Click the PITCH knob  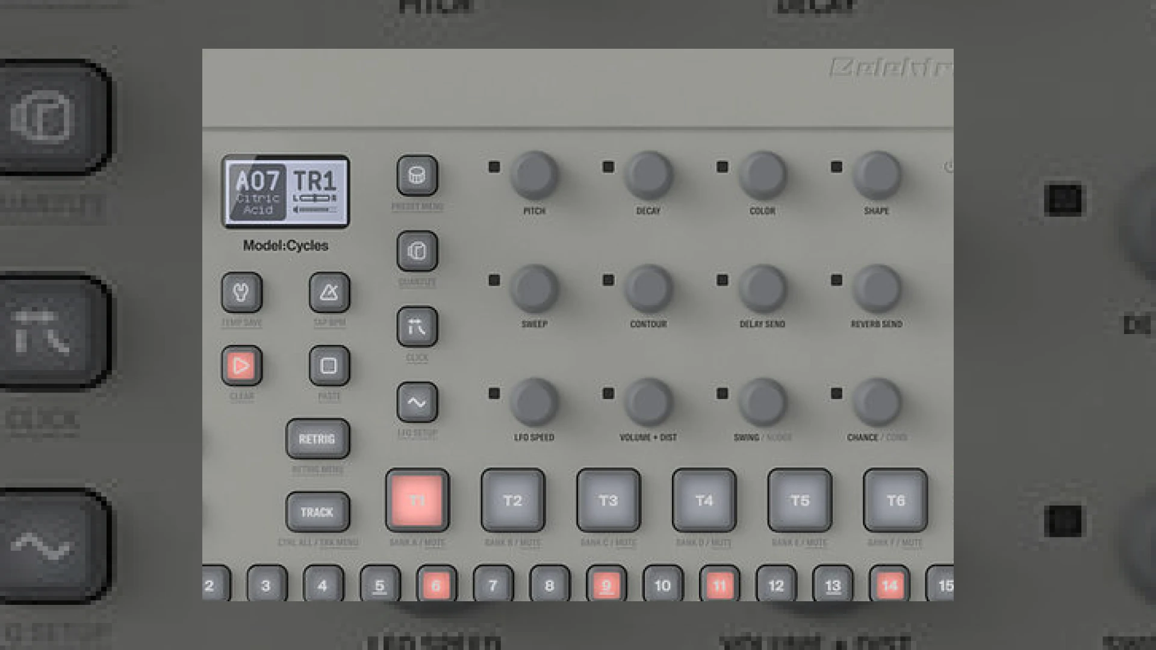click(534, 175)
